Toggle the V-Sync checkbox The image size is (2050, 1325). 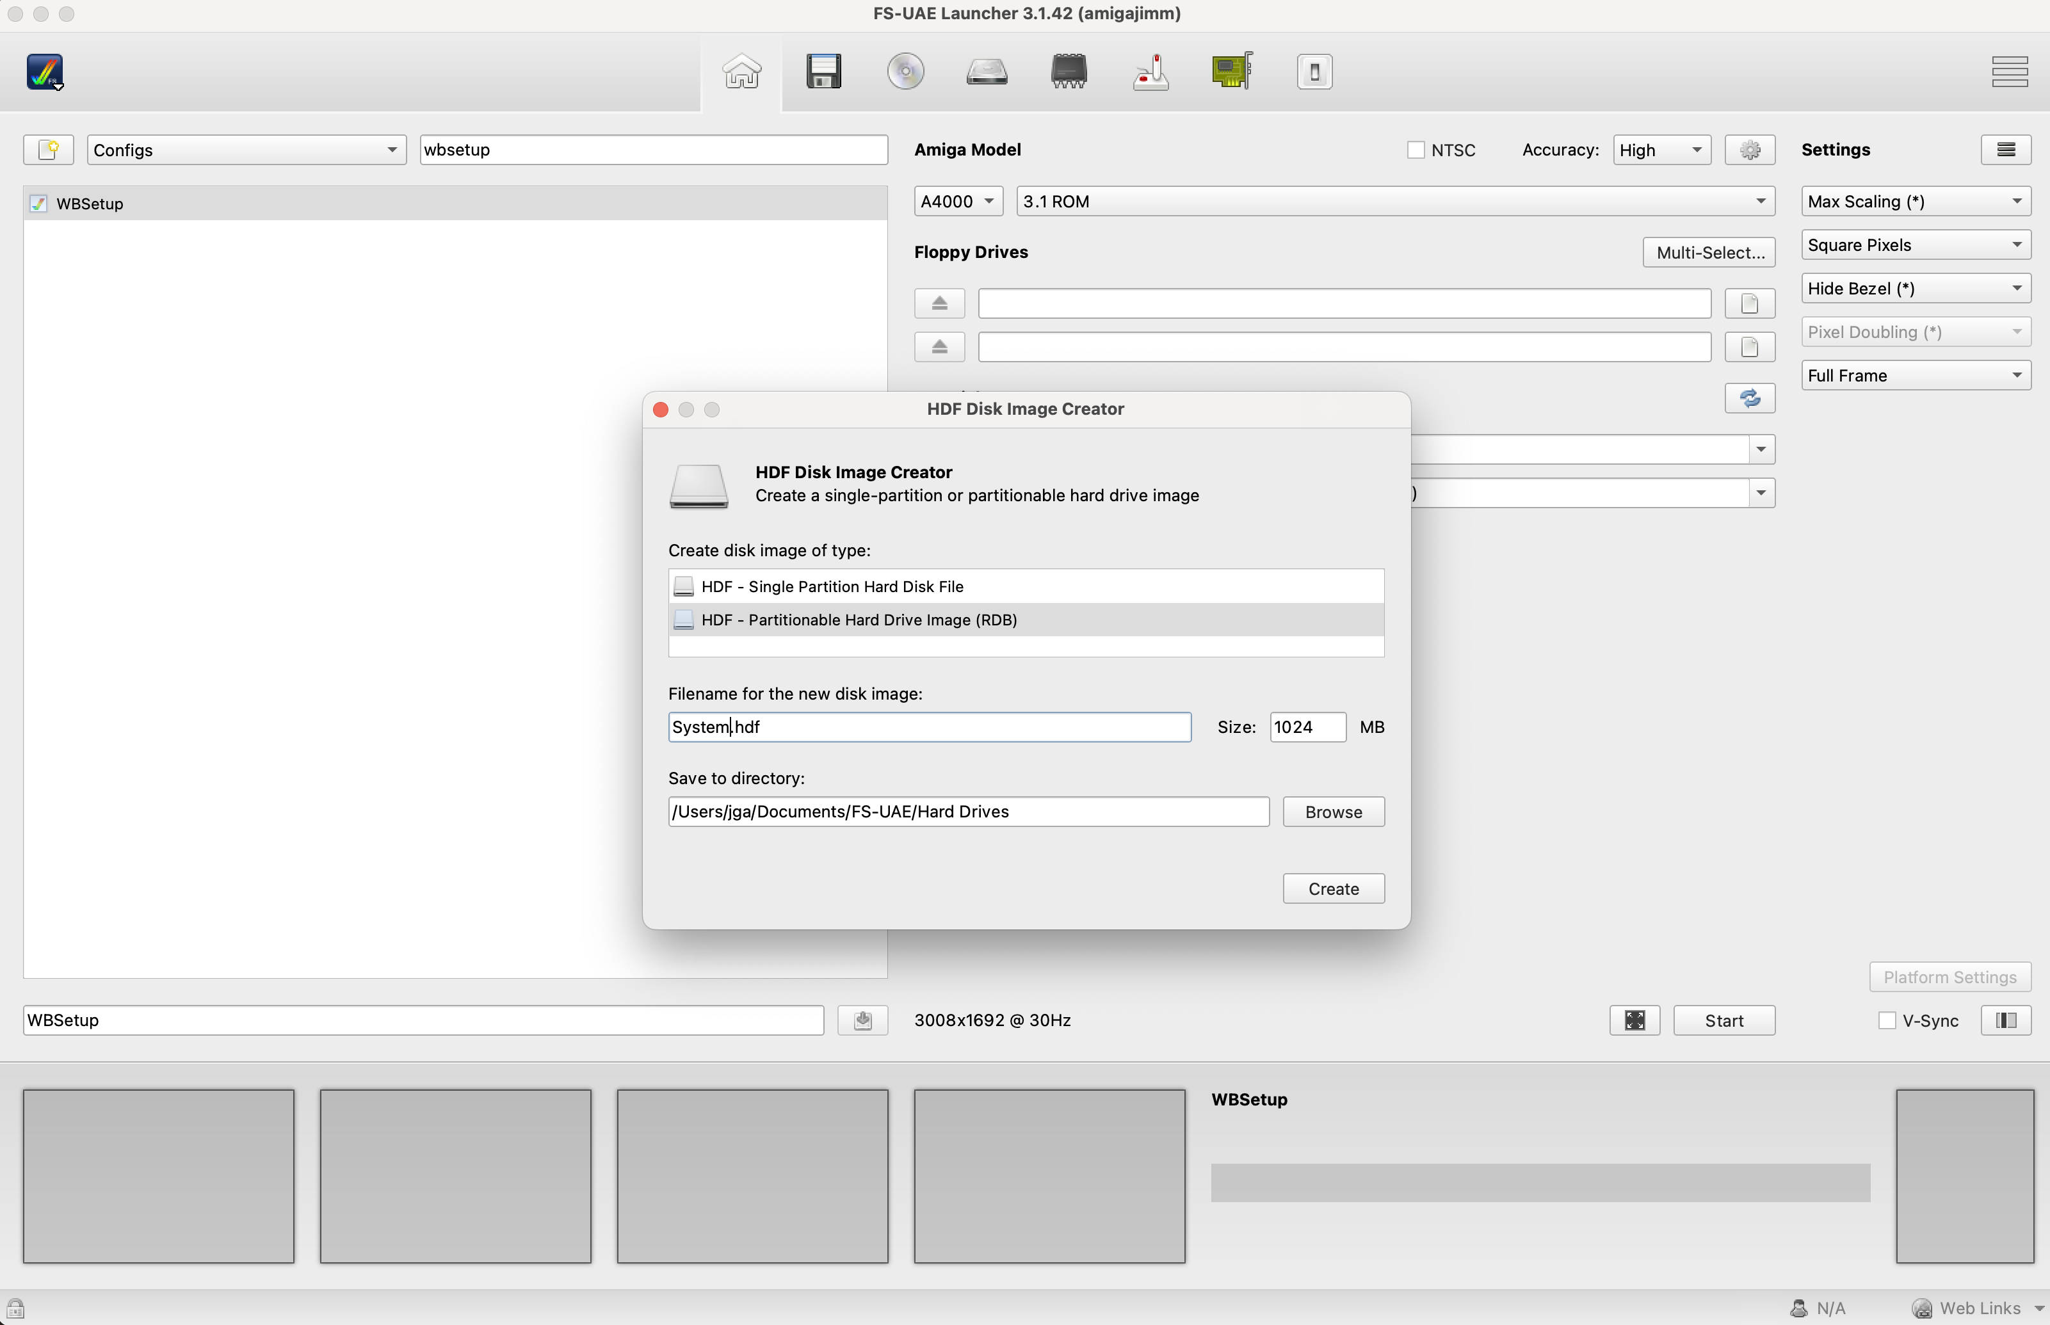pos(1887,1020)
